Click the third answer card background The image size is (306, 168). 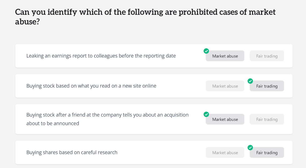(154, 119)
